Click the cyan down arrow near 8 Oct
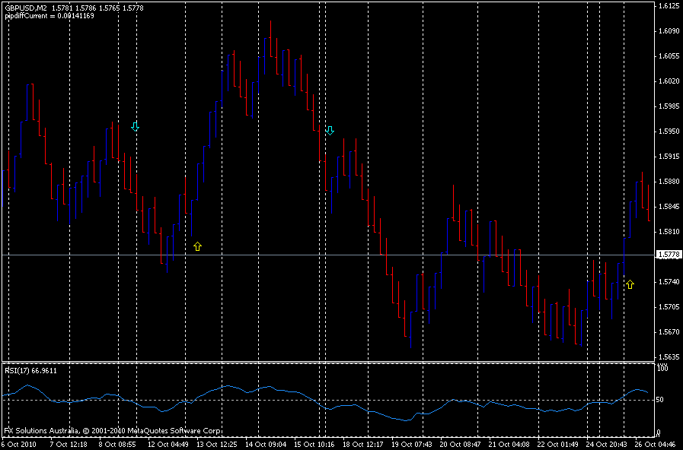 [135, 126]
